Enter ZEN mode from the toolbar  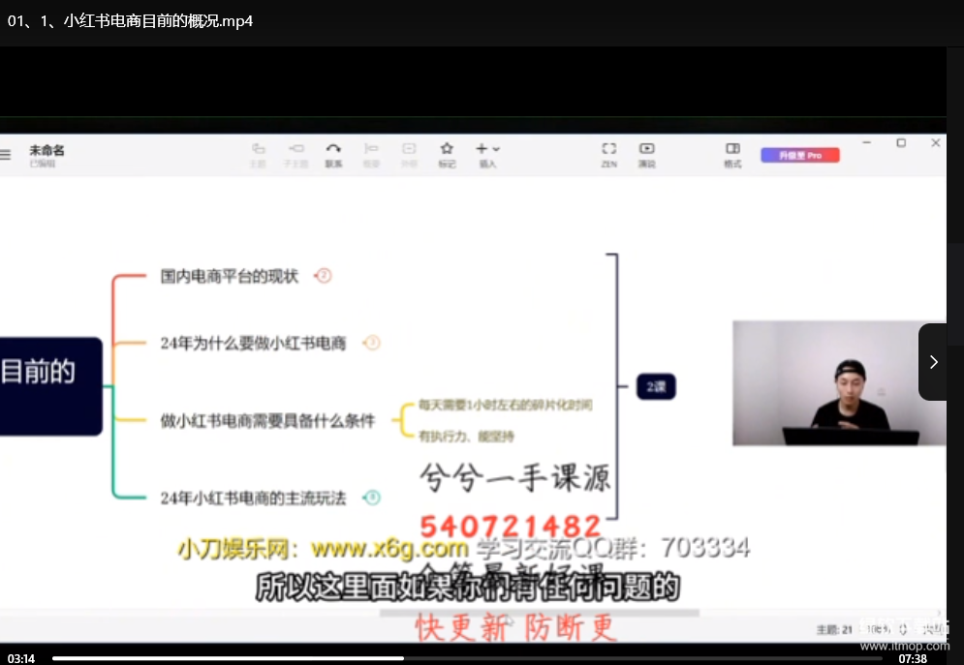tap(608, 155)
